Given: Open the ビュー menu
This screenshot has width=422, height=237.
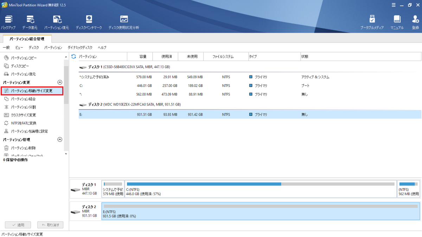Looking at the screenshot, I should [x=19, y=47].
